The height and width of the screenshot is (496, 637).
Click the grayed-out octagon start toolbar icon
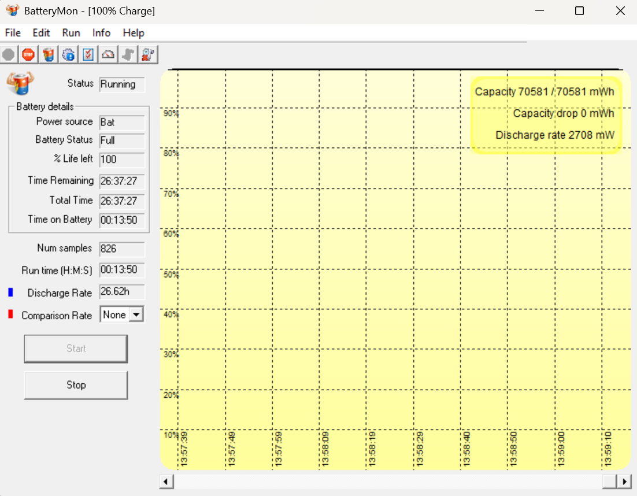(9, 55)
